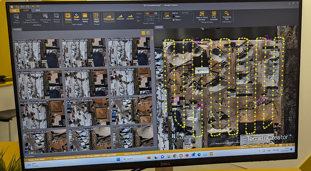The height and width of the screenshot is (171, 311).
Task: Click the open folder icon in title bar
Action: 22,7
